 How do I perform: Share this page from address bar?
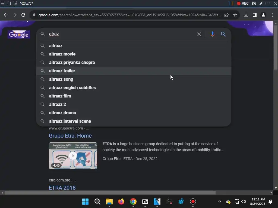point(226,15)
